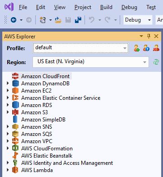
Task: Click the Amazon CloudFront service icon
Action: (15, 76)
